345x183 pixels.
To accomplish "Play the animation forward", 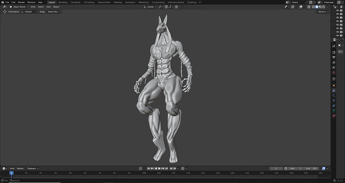I will coord(159,168).
